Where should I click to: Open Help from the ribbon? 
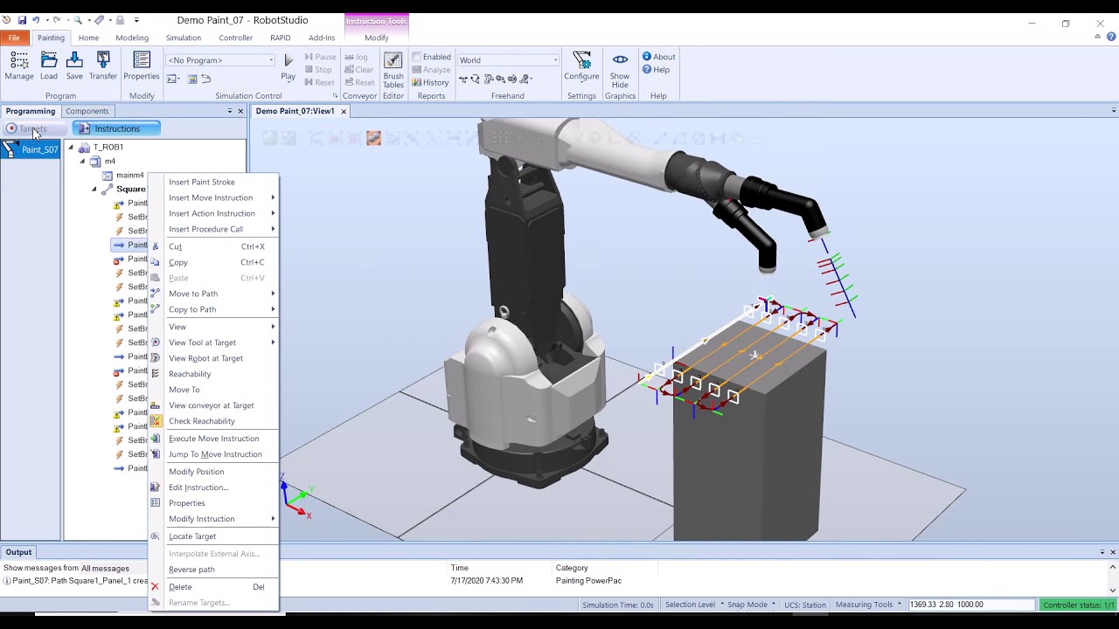(656, 70)
